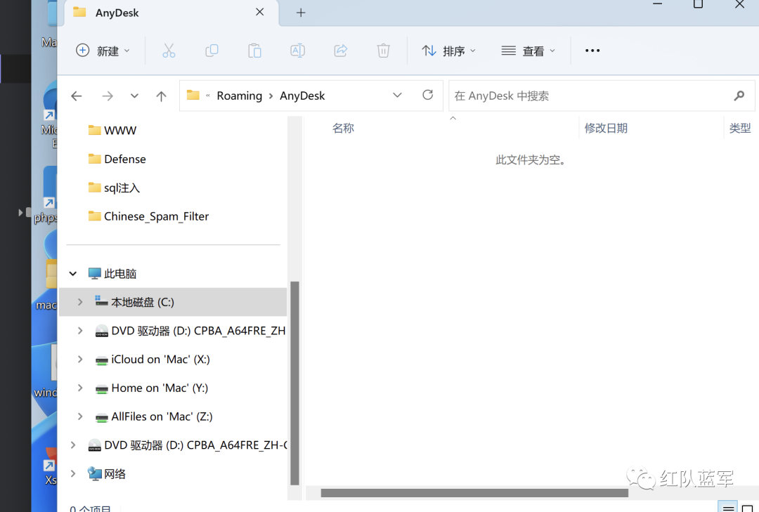Sort by 名称 column header
Viewport: 759px width, 512px height.
tap(343, 128)
